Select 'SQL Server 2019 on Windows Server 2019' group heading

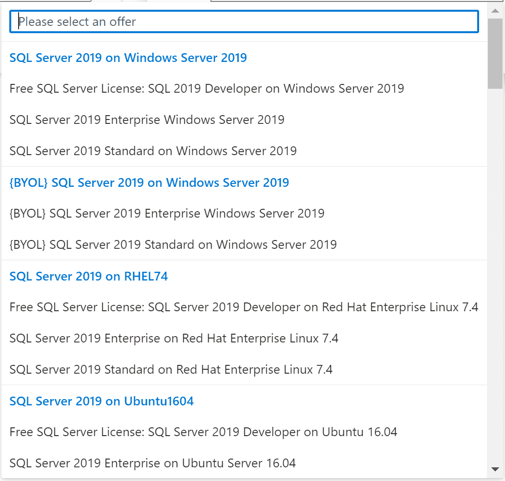coord(128,58)
